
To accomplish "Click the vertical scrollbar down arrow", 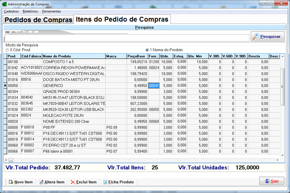I will (x=283, y=155).
